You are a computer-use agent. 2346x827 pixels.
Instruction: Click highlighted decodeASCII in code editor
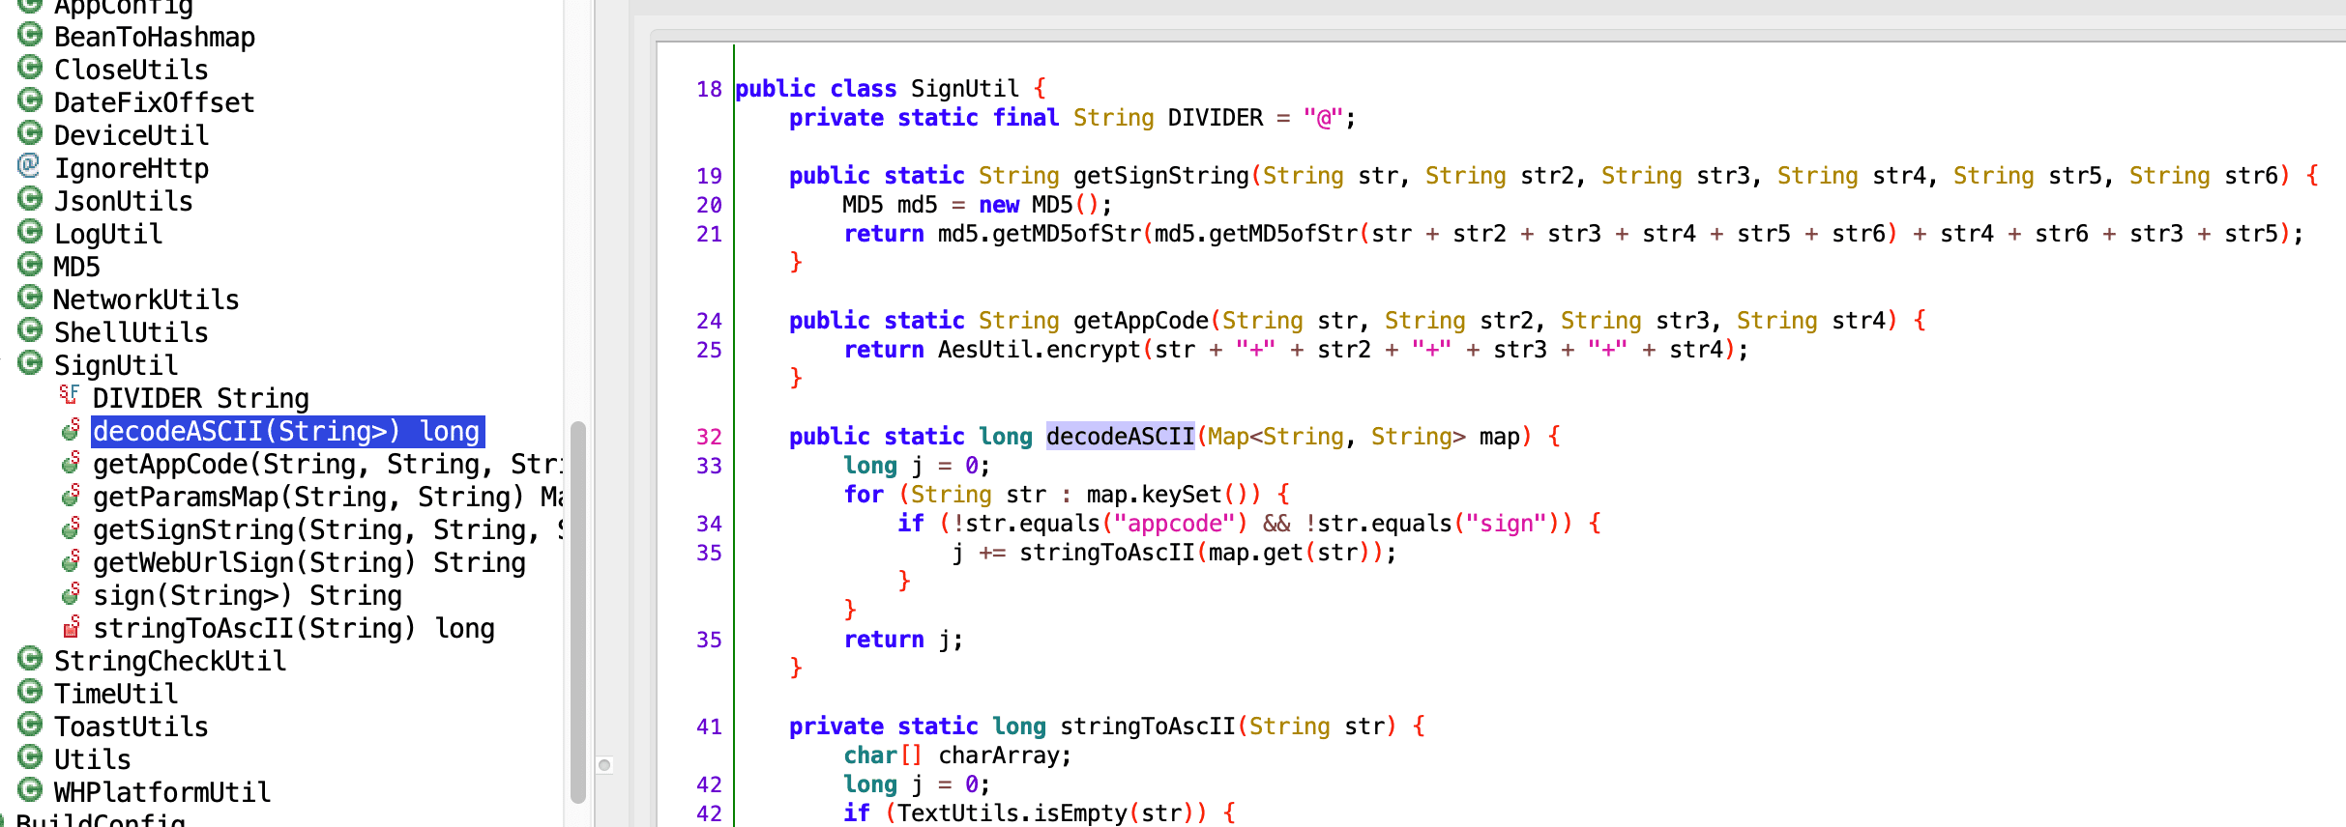[1121, 437]
